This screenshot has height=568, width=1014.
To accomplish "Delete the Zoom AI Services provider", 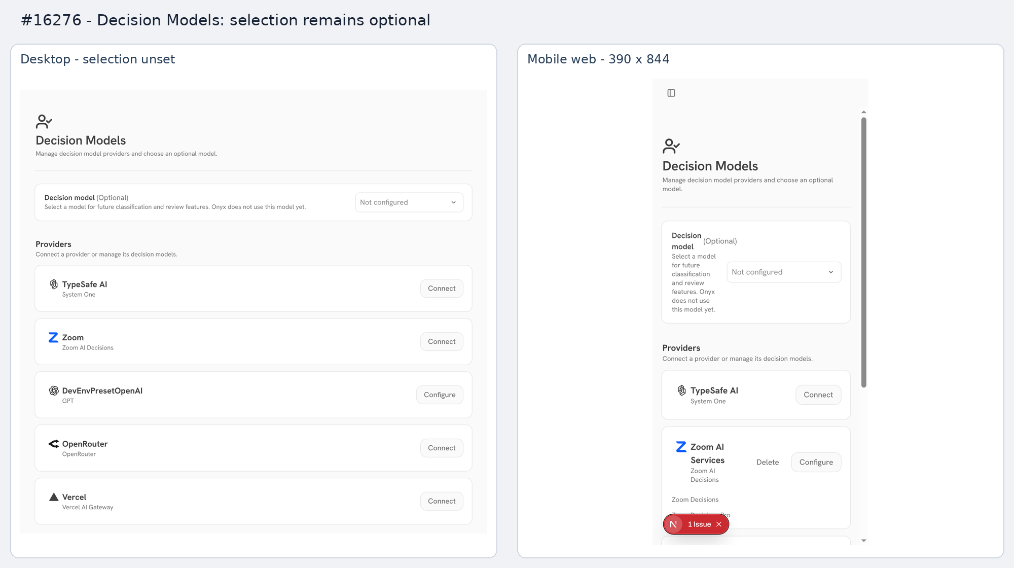I will click(768, 463).
